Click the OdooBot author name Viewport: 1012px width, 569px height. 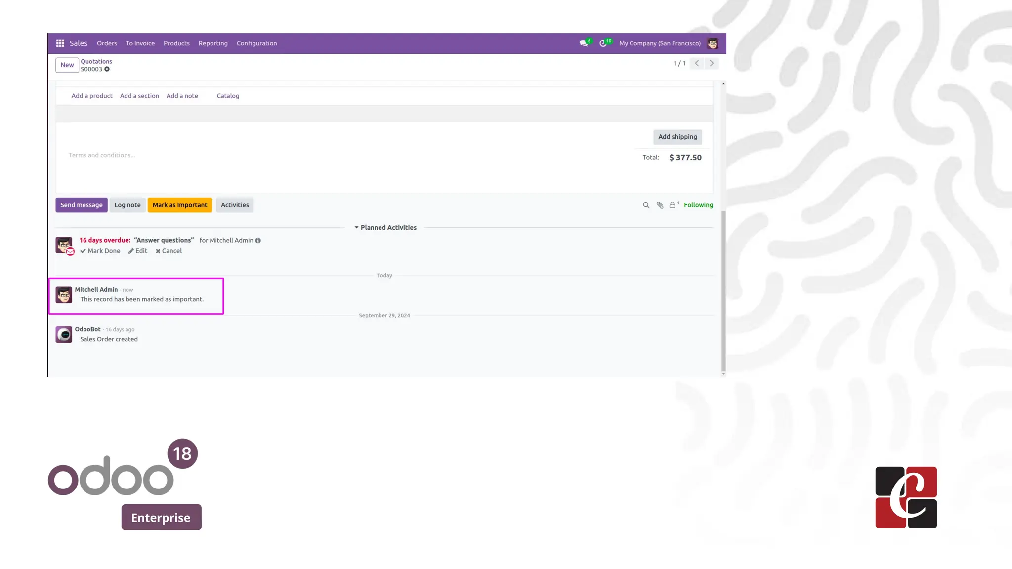87,329
